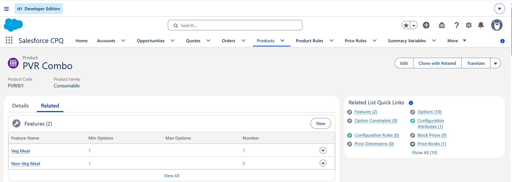Click the Favorites star icon
512x182 pixels.
point(406,25)
